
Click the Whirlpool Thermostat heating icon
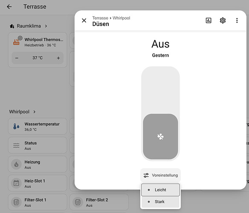[16, 42]
